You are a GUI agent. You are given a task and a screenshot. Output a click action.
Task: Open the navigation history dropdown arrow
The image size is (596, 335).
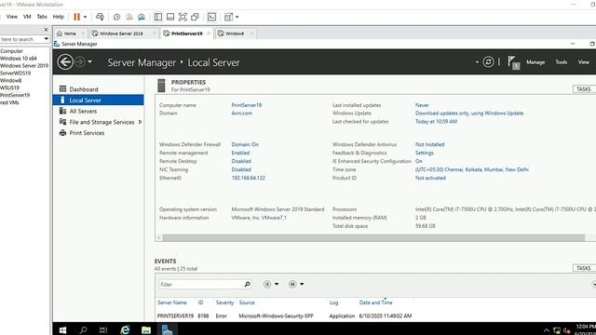click(90, 62)
